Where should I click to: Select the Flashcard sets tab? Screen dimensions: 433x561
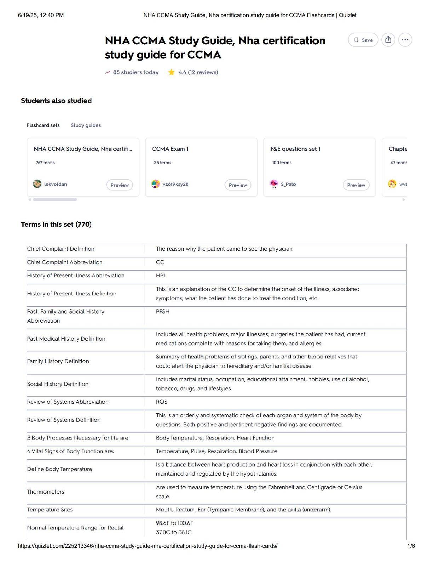click(x=43, y=125)
